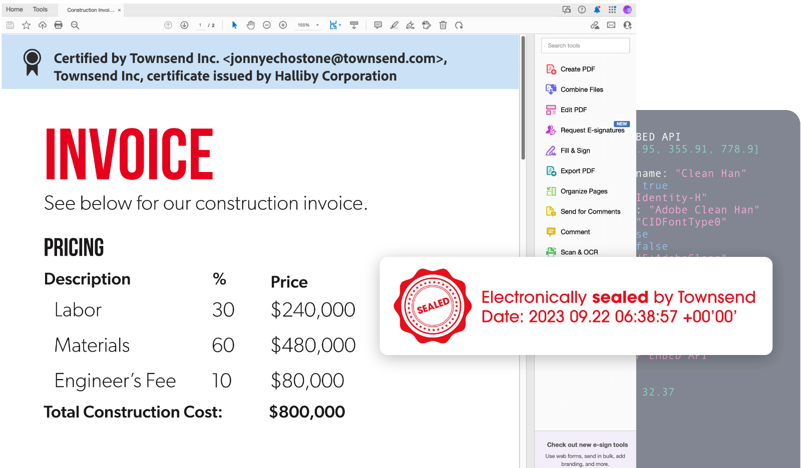801x468 pixels.
Task: Star this file as favorite
Action: pyautogui.click(x=27, y=25)
